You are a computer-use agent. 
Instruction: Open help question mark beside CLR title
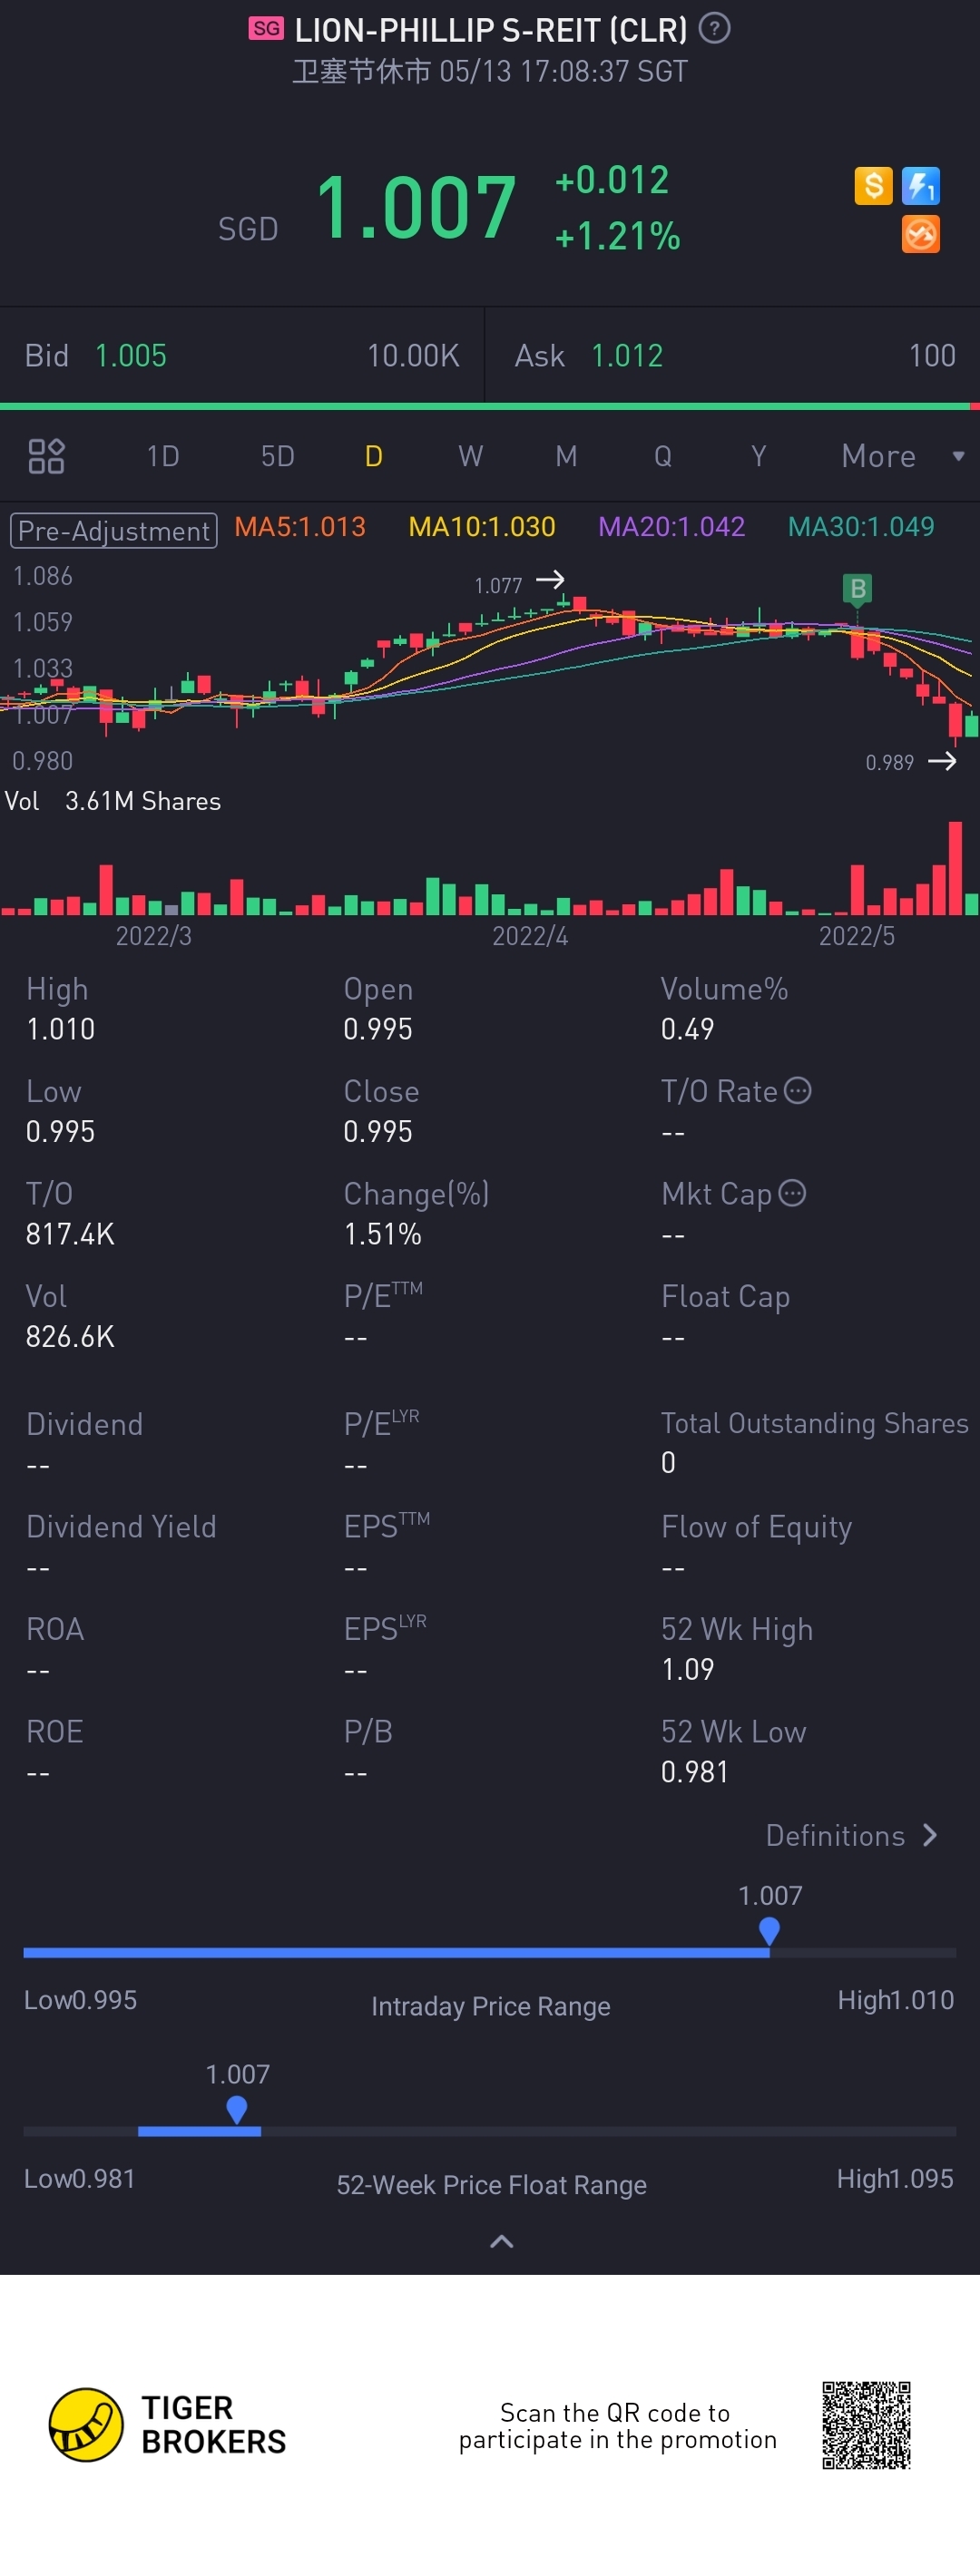pos(714,29)
